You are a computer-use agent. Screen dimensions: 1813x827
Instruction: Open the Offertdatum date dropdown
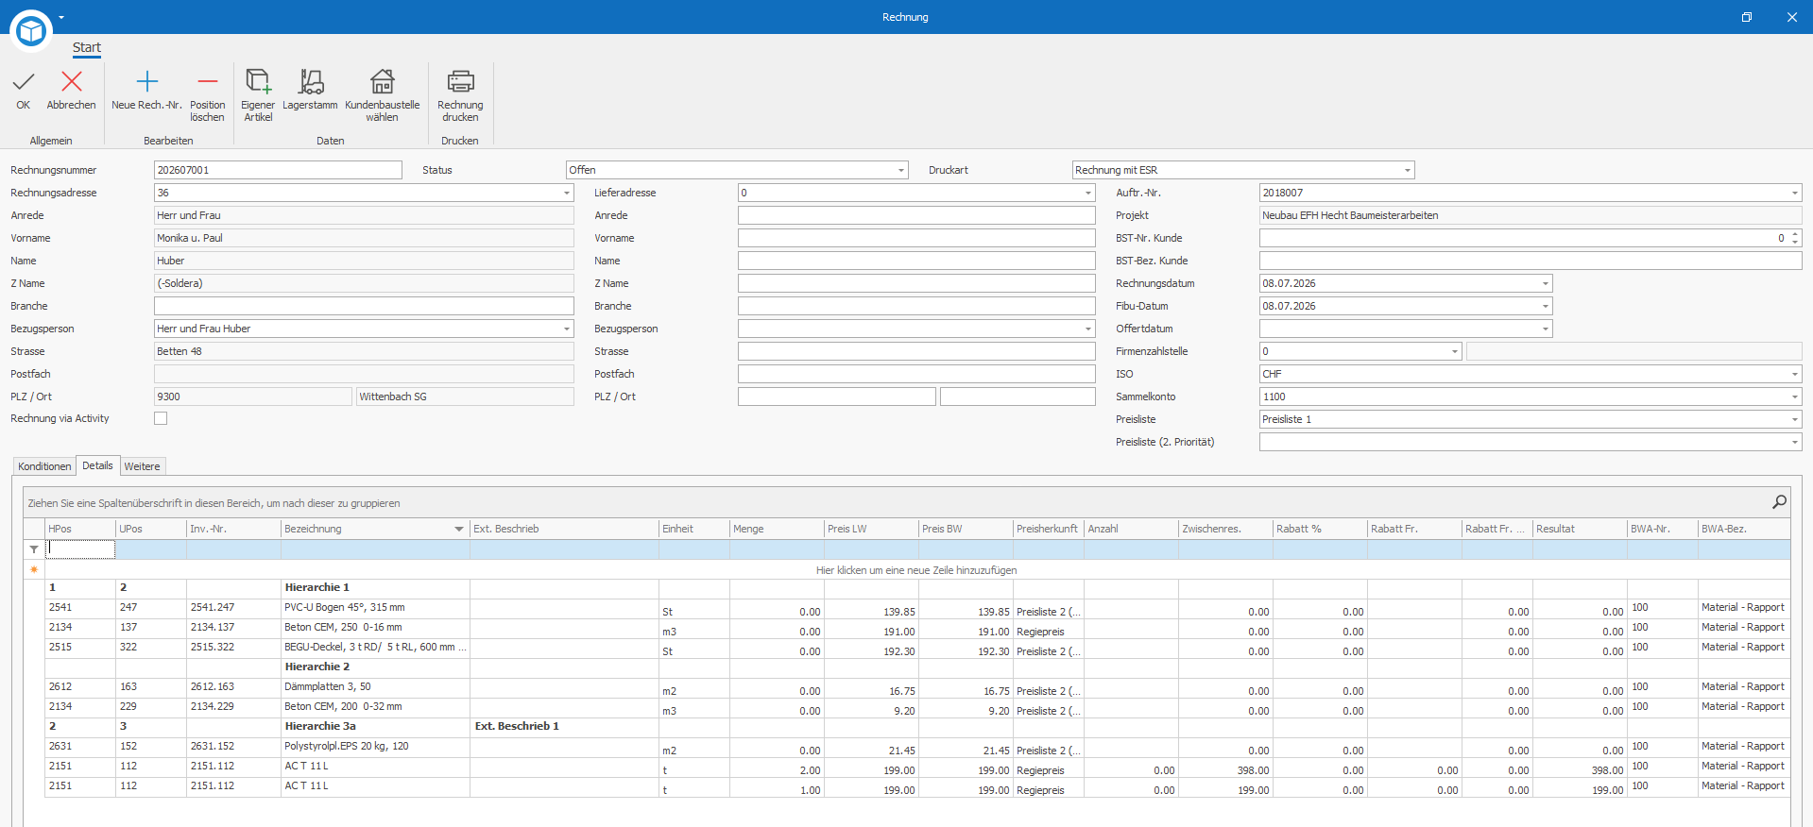tap(1546, 329)
